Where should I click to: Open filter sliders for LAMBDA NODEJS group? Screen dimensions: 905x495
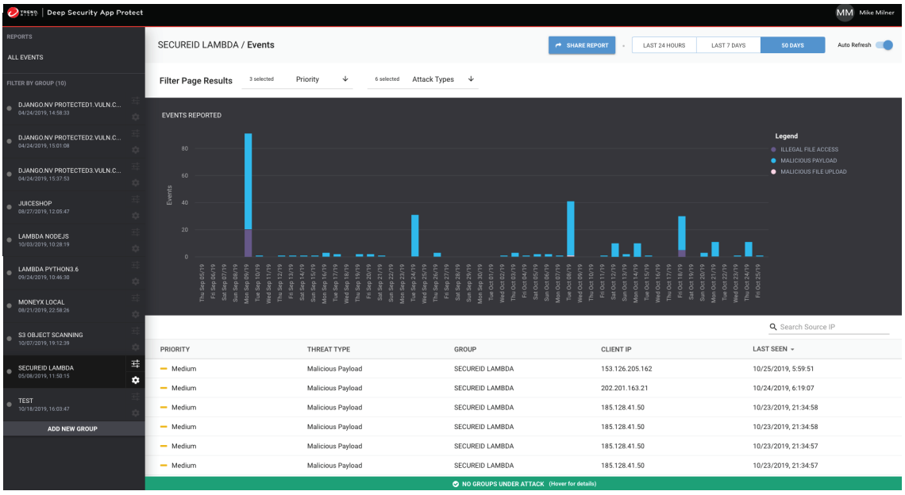(x=136, y=232)
